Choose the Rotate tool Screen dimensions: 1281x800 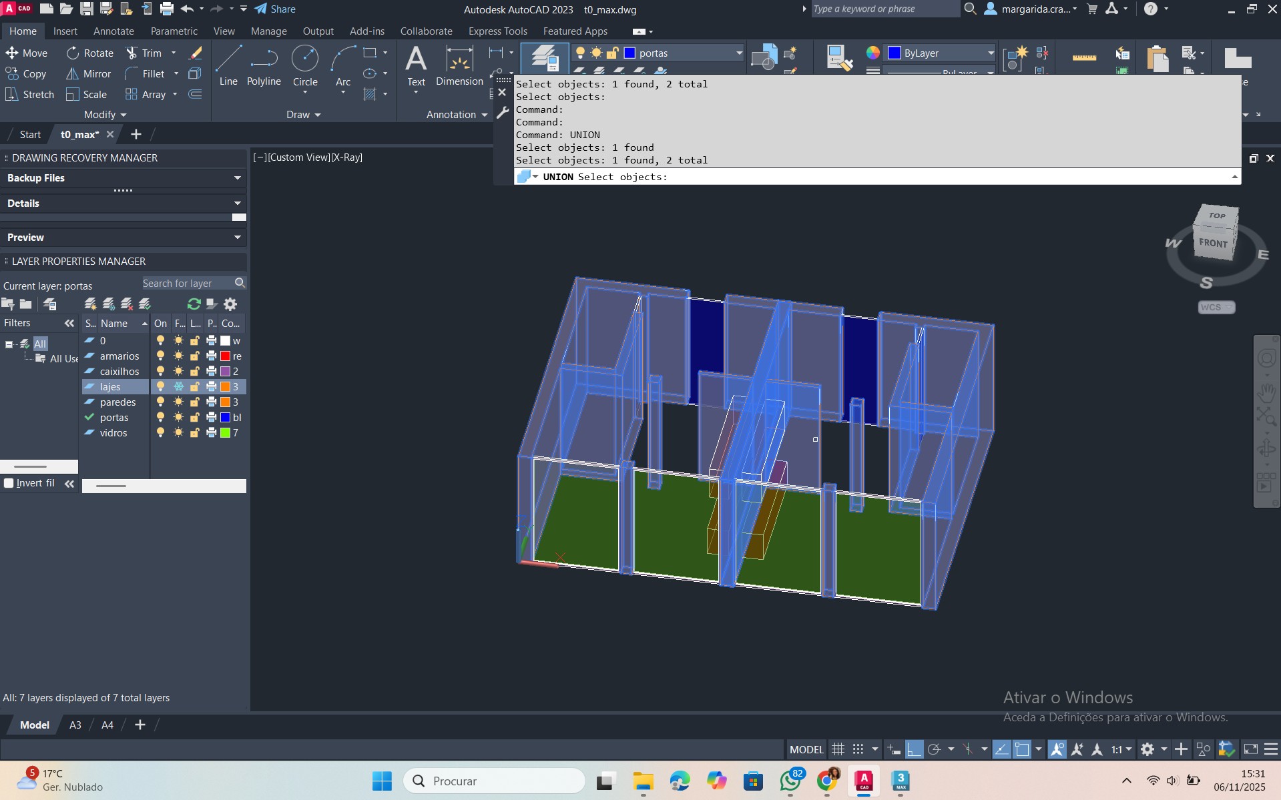(x=90, y=53)
